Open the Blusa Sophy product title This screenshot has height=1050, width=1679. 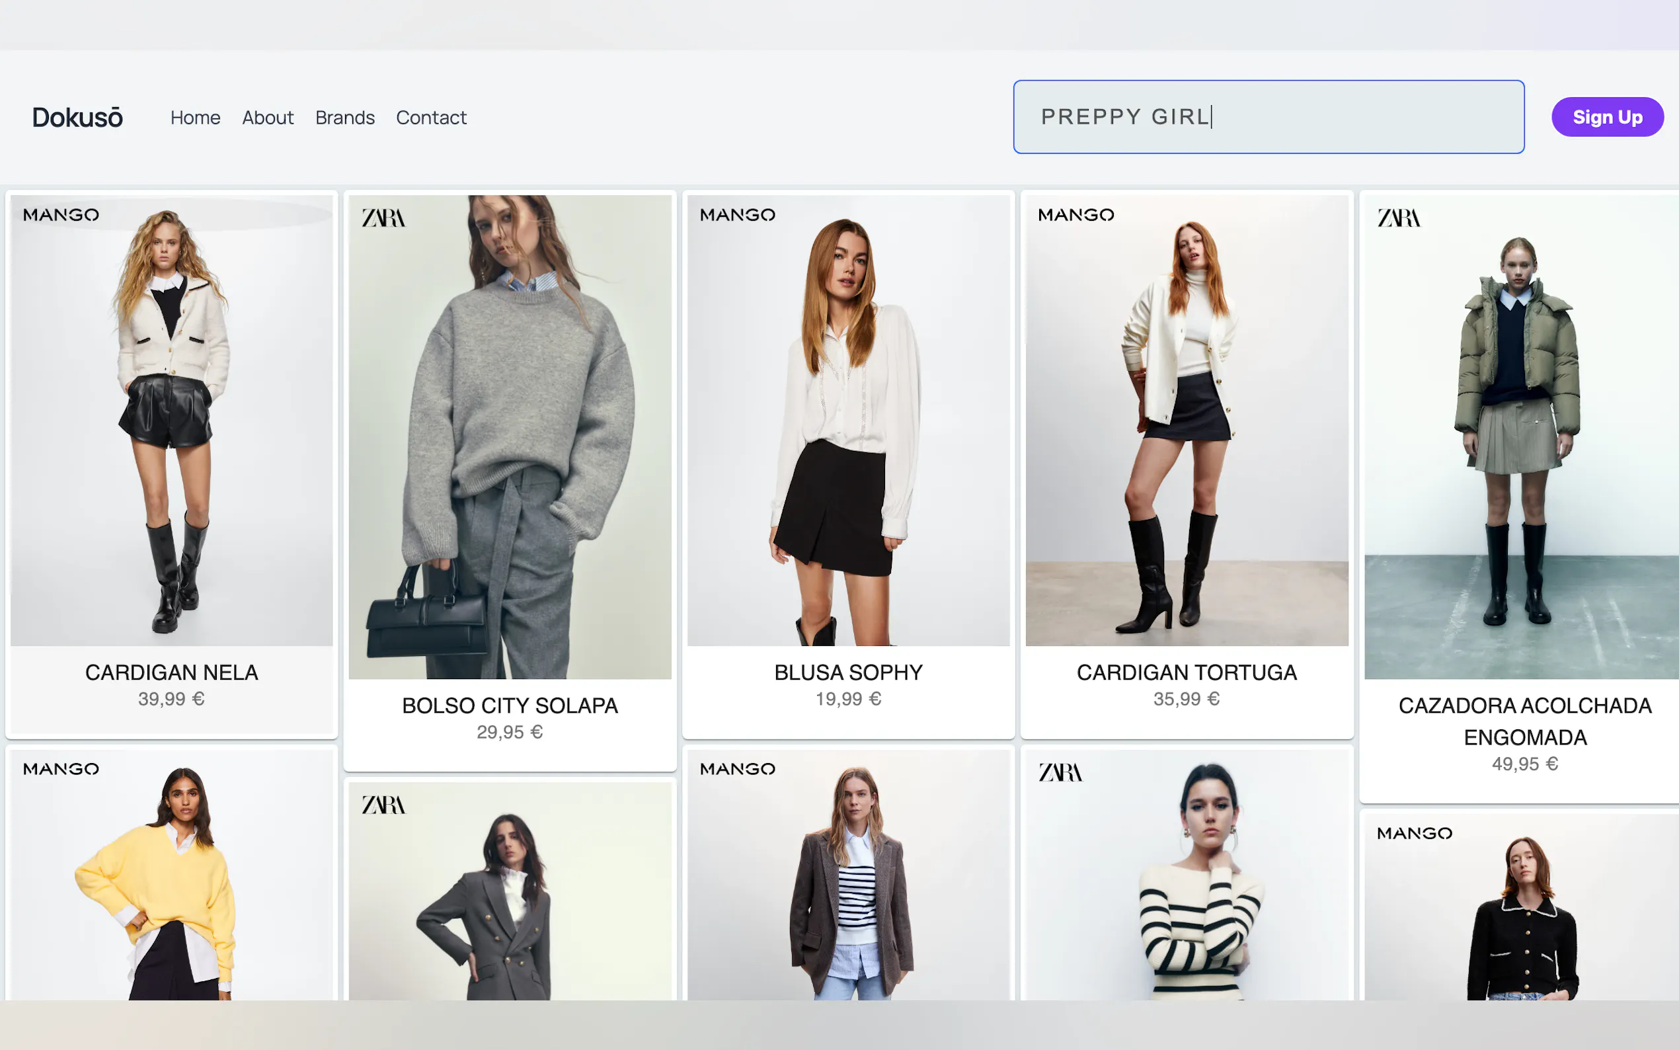click(848, 672)
